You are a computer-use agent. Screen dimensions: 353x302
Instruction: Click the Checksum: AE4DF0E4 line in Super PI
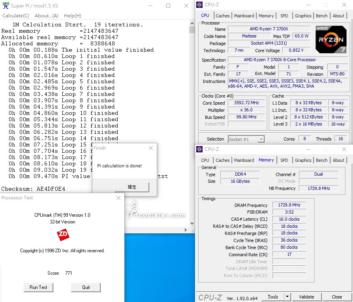coord(33,189)
